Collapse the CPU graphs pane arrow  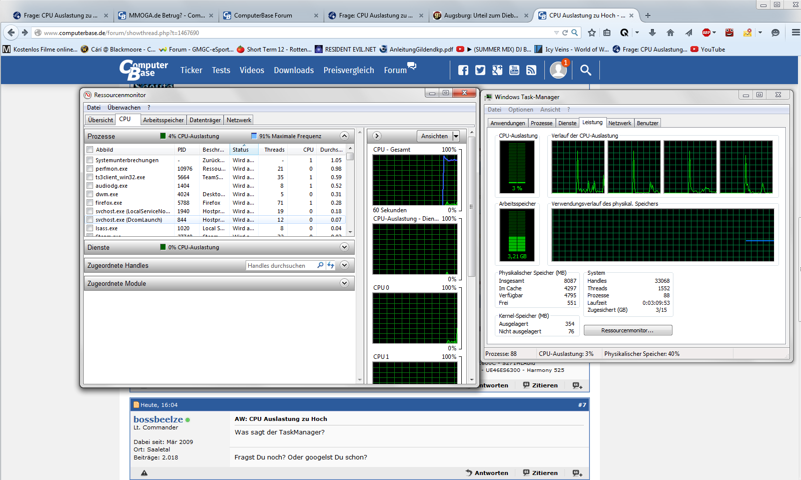coord(377,136)
